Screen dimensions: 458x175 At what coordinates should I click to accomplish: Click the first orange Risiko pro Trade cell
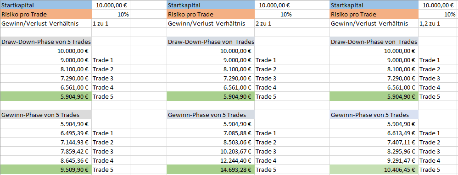point(46,14)
